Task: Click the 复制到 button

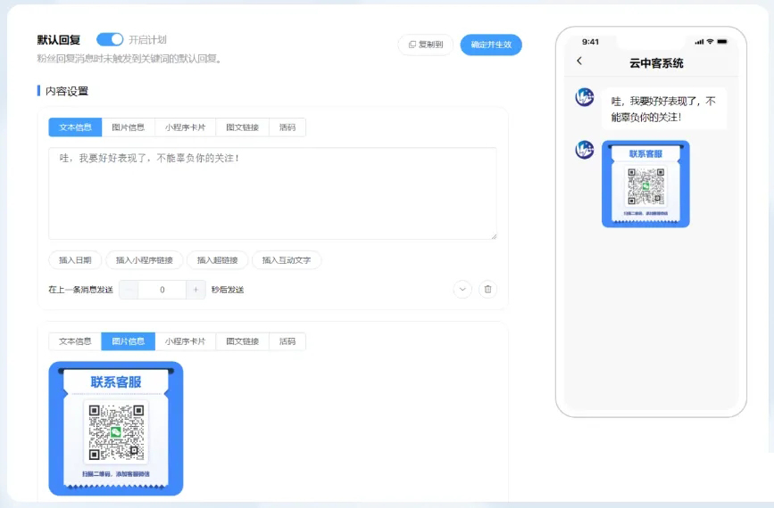Action: coord(426,45)
